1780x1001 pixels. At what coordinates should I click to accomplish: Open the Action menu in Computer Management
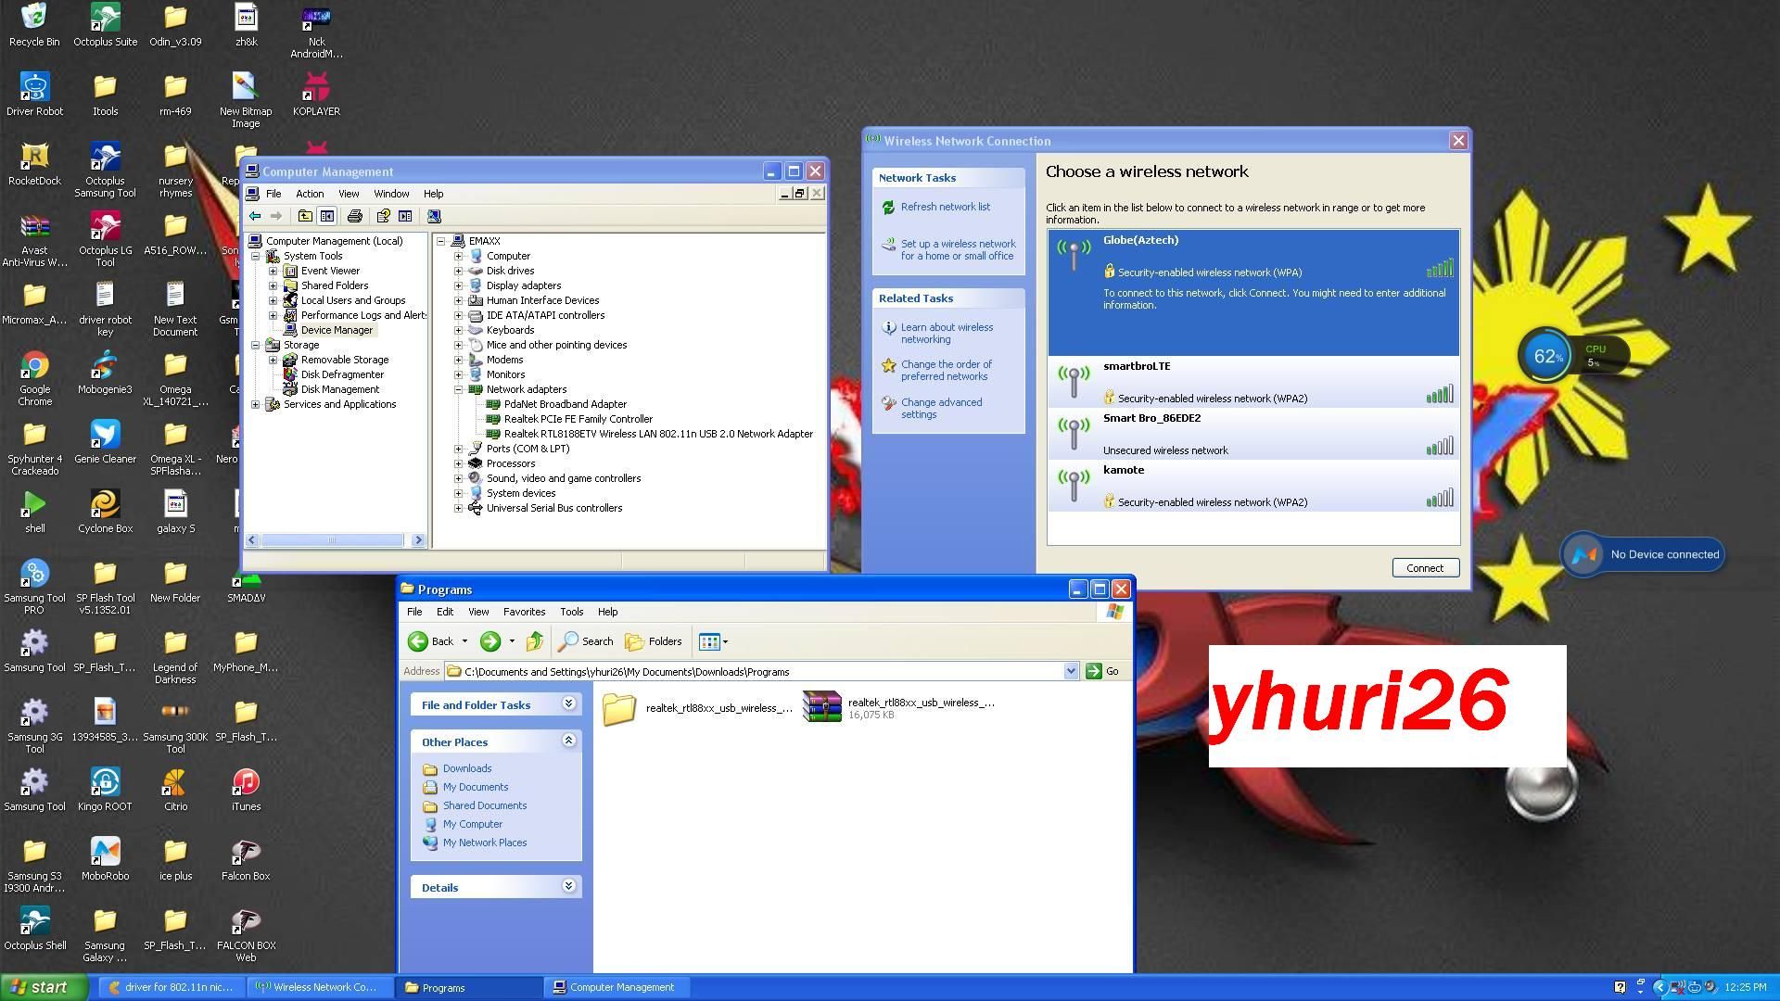tap(310, 194)
